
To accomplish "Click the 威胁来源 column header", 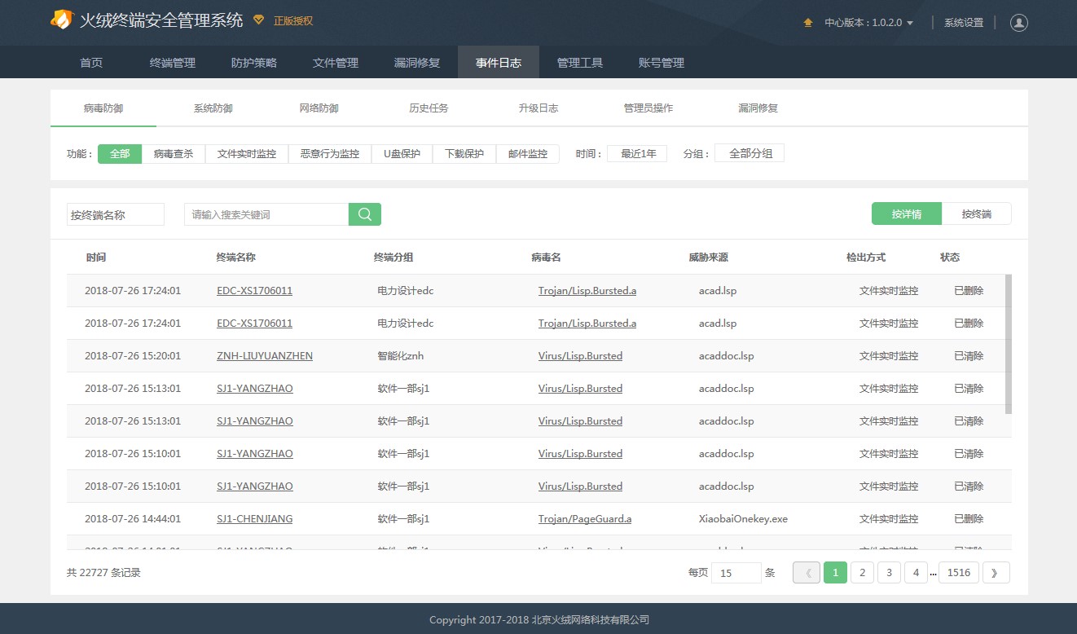I will coord(708,258).
